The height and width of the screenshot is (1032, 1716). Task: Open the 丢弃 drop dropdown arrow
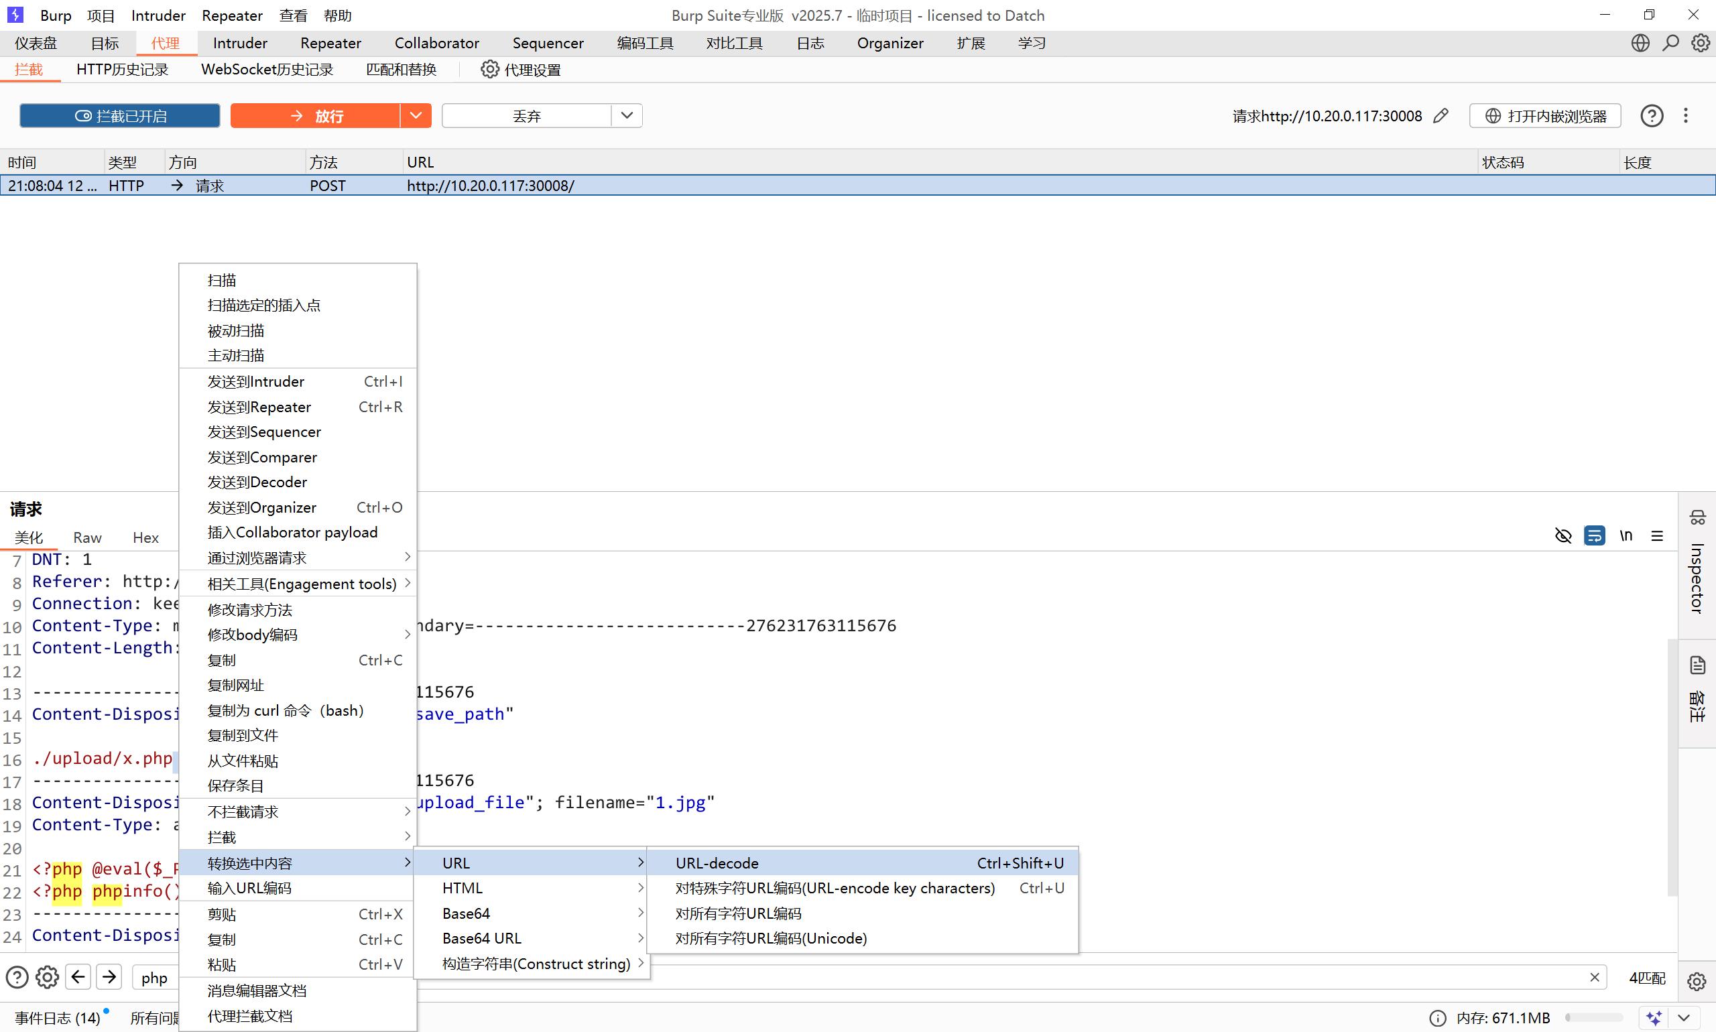[627, 115]
